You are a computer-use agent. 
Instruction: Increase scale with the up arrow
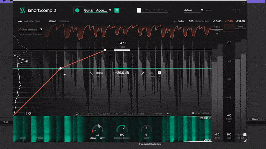pos(229,113)
